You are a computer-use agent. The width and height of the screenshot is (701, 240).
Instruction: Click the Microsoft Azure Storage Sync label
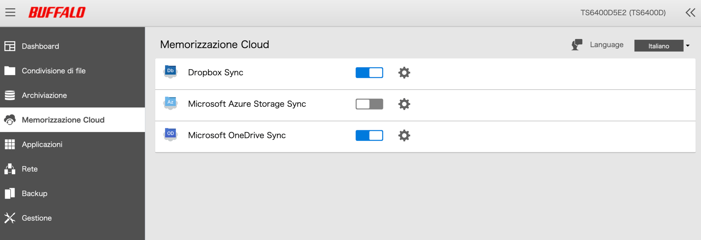(247, 104)
